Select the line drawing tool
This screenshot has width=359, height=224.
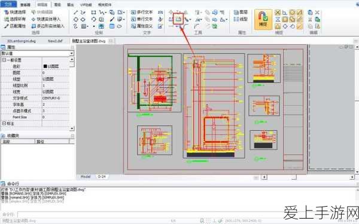tap(75, 13)
